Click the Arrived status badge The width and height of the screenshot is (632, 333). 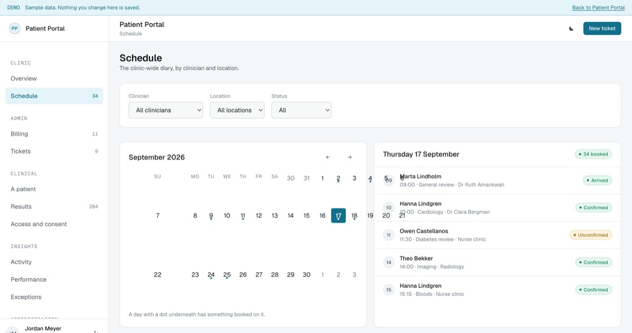598,180
